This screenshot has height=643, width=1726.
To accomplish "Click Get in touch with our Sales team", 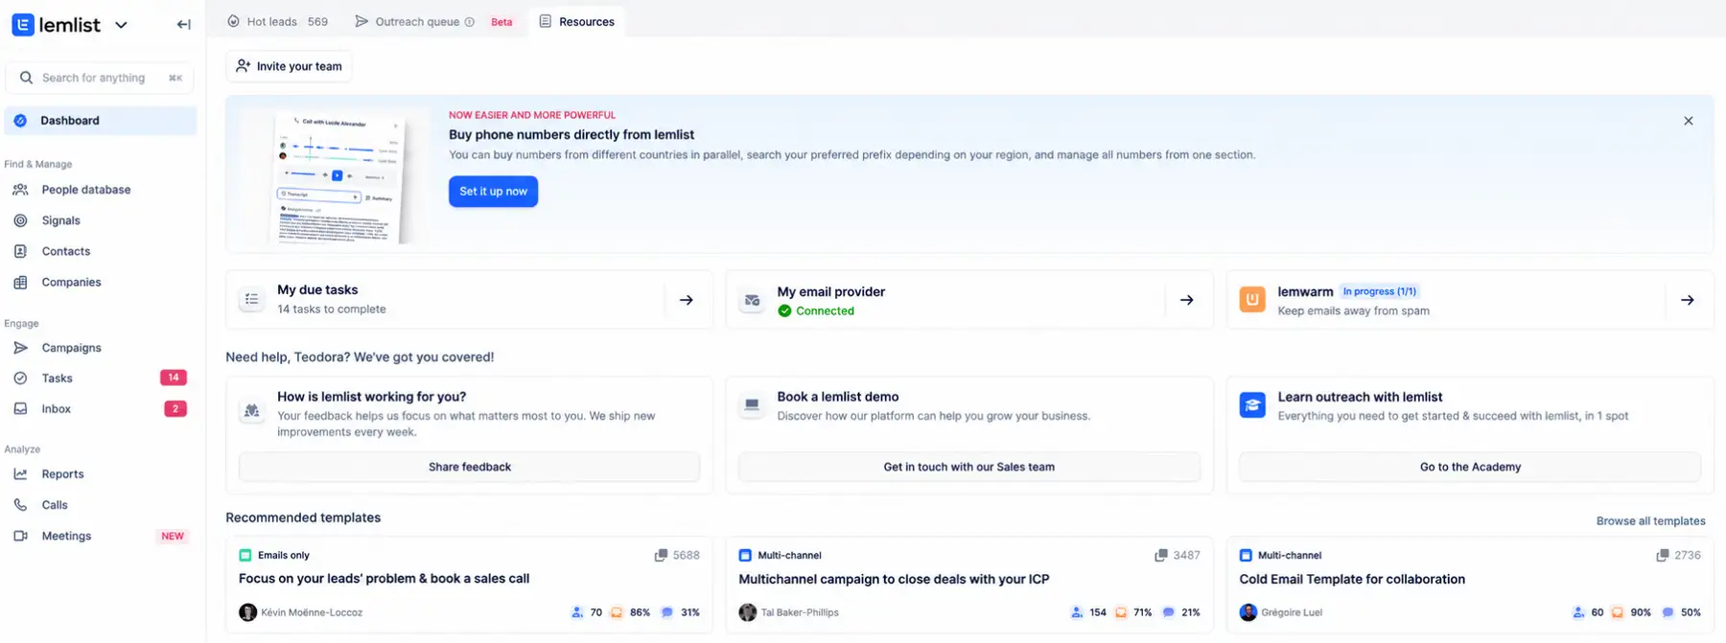I will click(969, 467).
